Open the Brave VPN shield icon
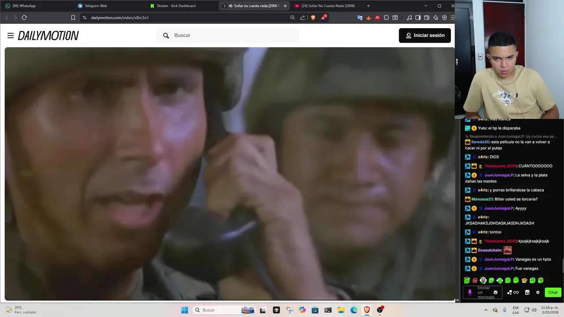 click(444, 18)
